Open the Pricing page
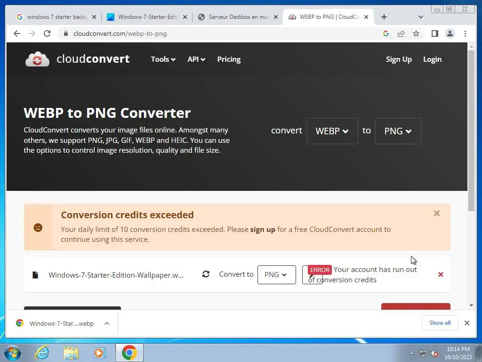 pyautogui.click(x=229, y=59)
